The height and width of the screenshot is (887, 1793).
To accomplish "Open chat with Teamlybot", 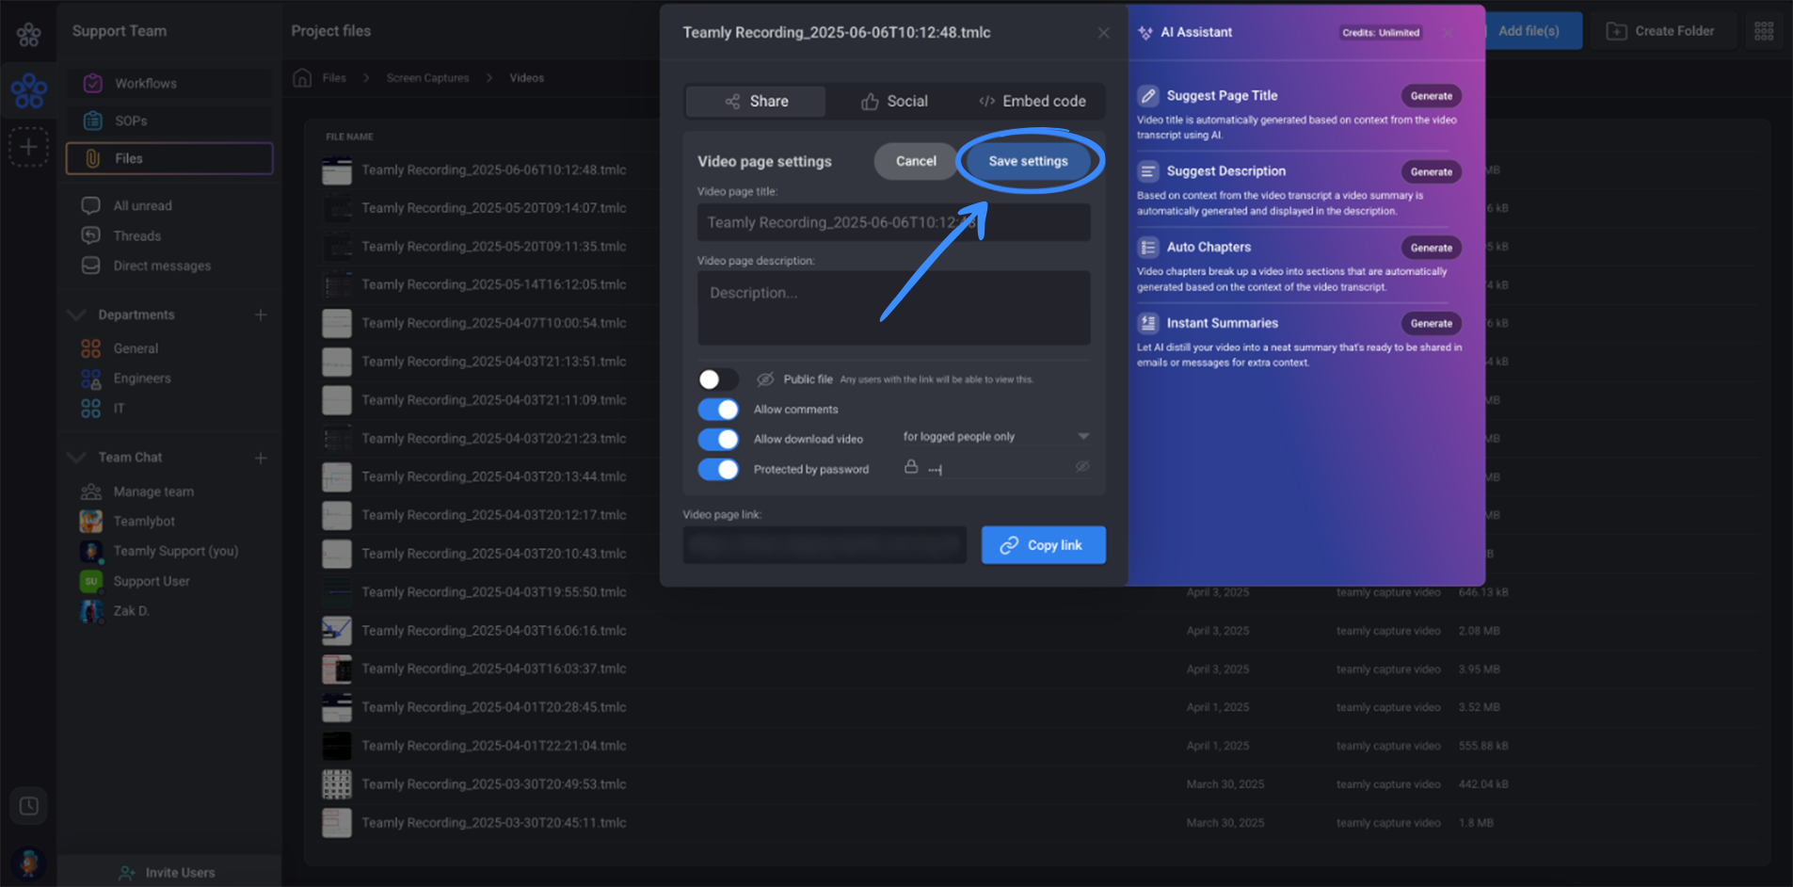I will (144, 521).
